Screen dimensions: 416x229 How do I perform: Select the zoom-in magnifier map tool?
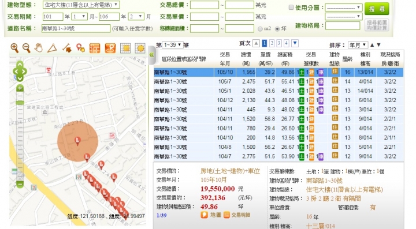(x=14, y=48)
